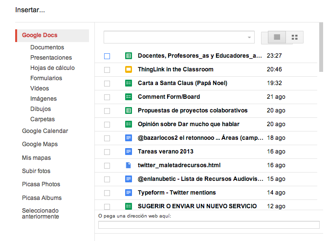Click form icon for SUGERIR O ENVIAR UN NUEVO SERVICIO
The width and height of the screenshot is (328, 241).
click(x=129, y=206)
